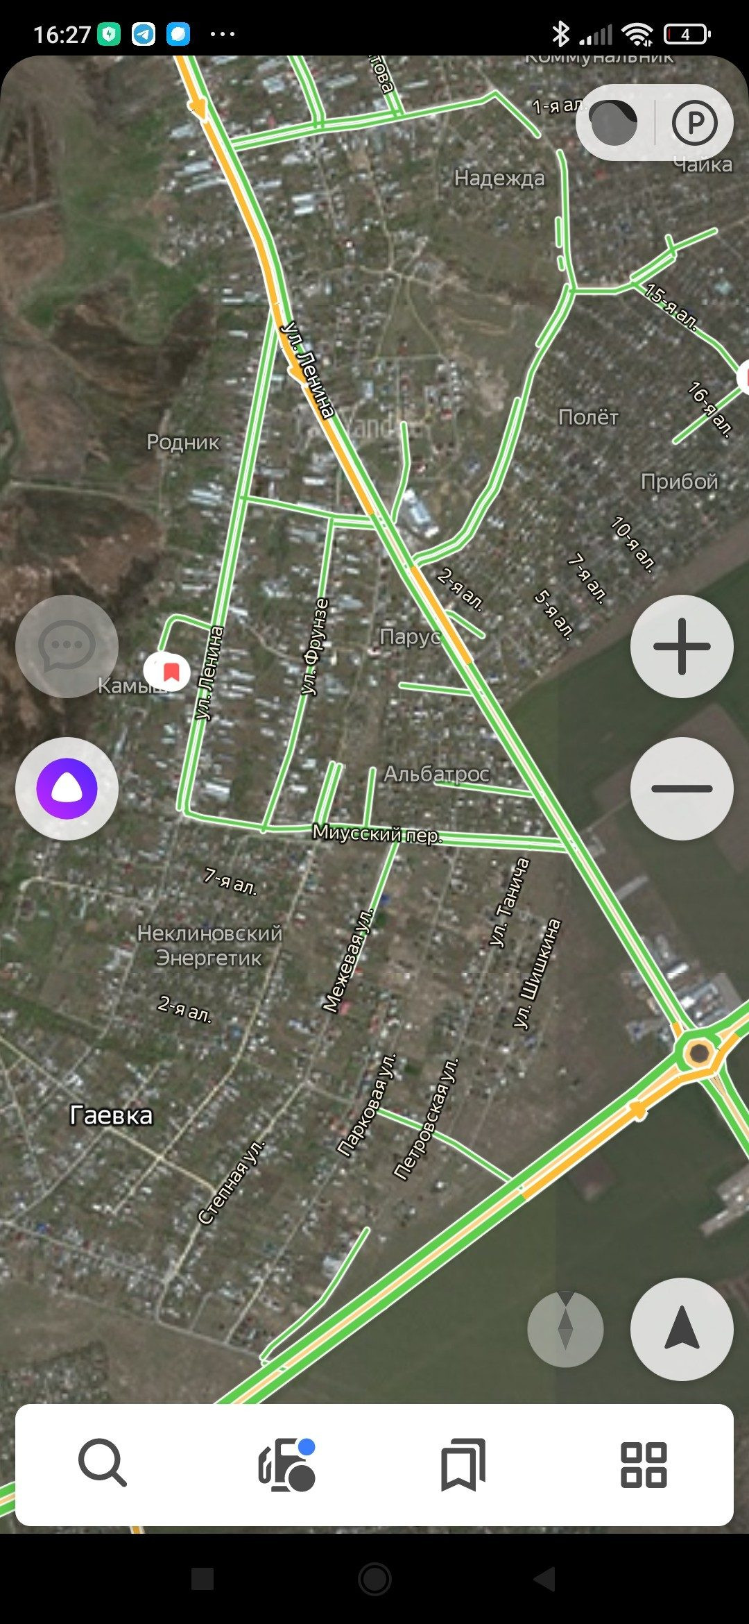The image size is (749, 1624).
Task: Tap Android back navigation button
Action: coord(545,1578)
